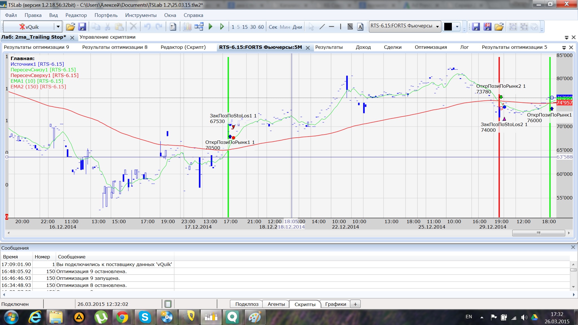Open the Портфель menu
This screenshot has height=325, width=578.
click(106, 15)
